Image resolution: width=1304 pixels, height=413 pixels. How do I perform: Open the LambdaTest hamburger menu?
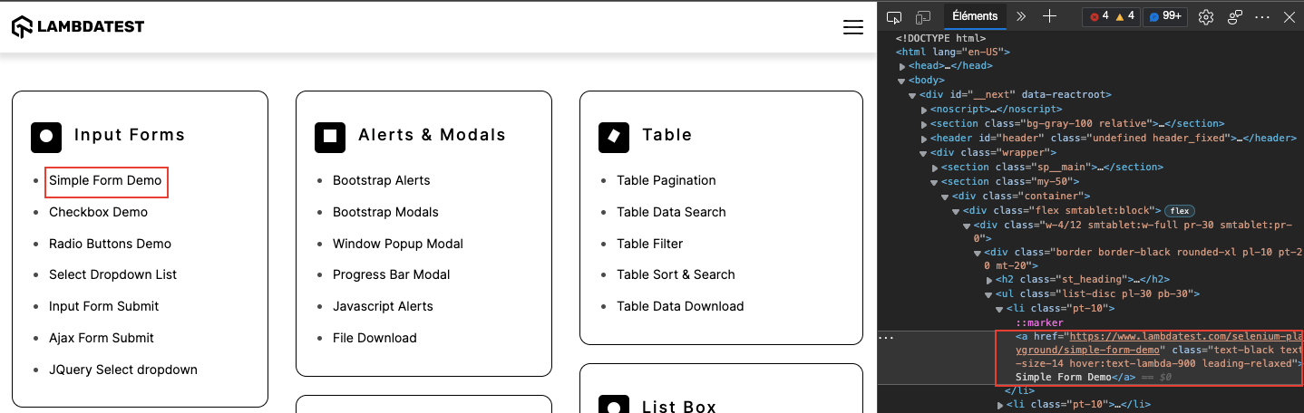click(x=852, y=27)
